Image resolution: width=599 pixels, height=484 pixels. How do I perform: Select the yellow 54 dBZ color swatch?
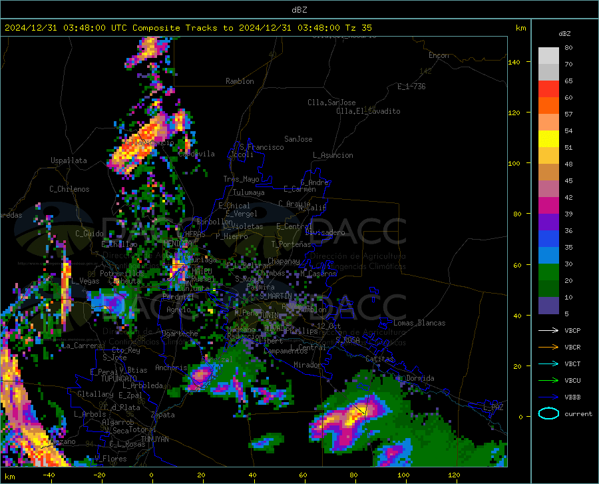pos(548,139)
